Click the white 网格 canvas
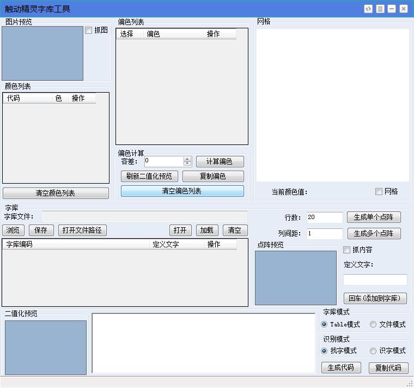 click(333, 105)
